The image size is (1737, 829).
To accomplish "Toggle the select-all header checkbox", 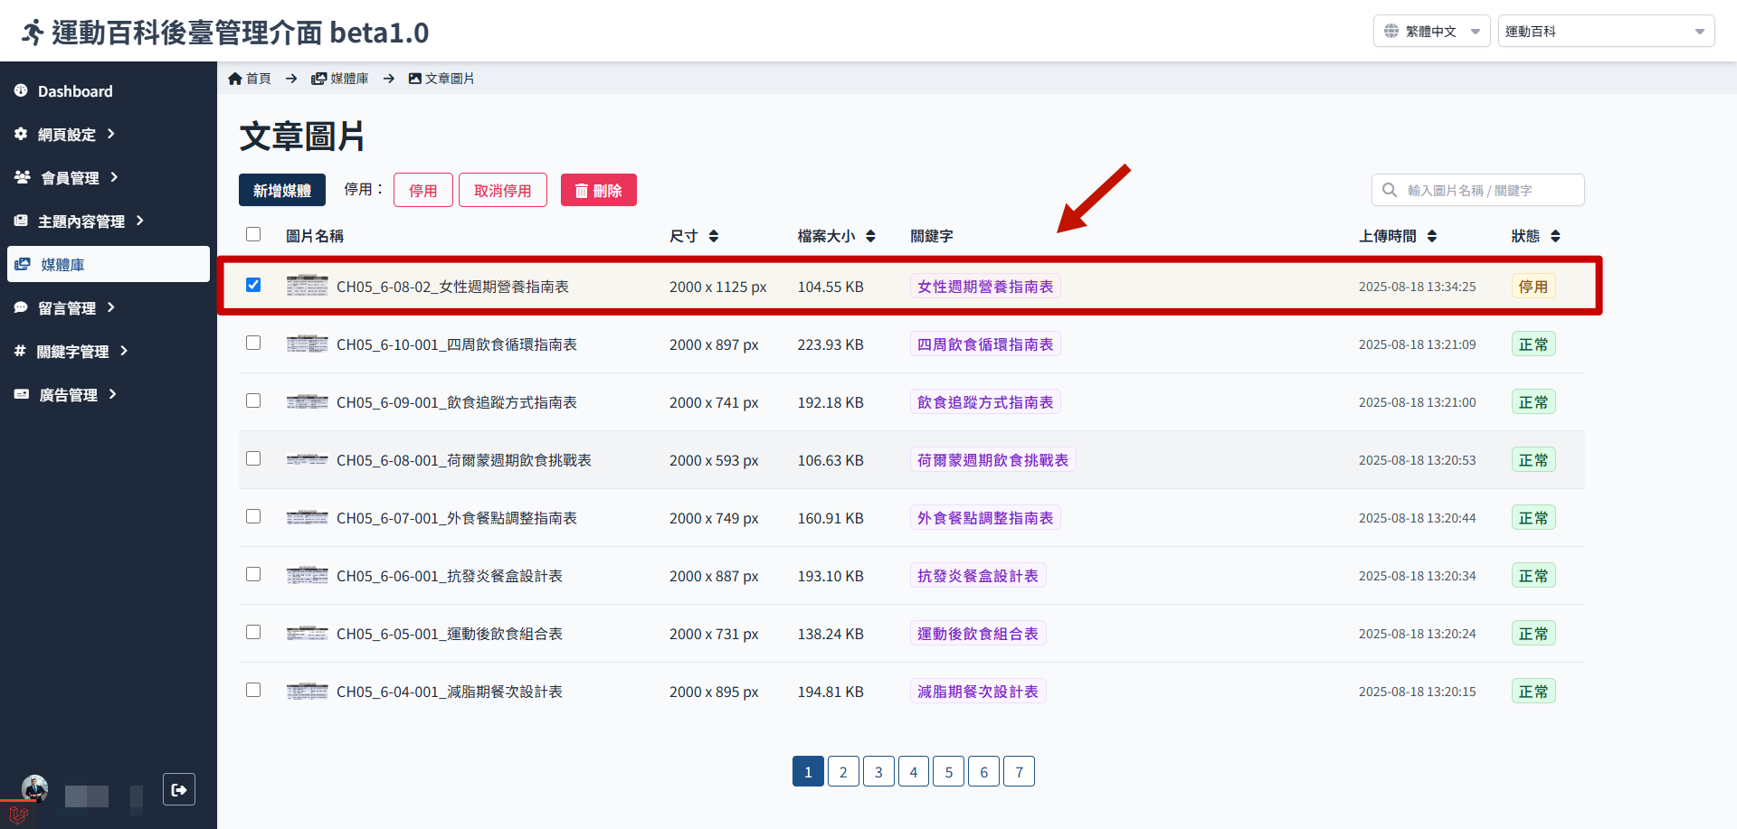I will pyautogui.click(x=253, y=234).
